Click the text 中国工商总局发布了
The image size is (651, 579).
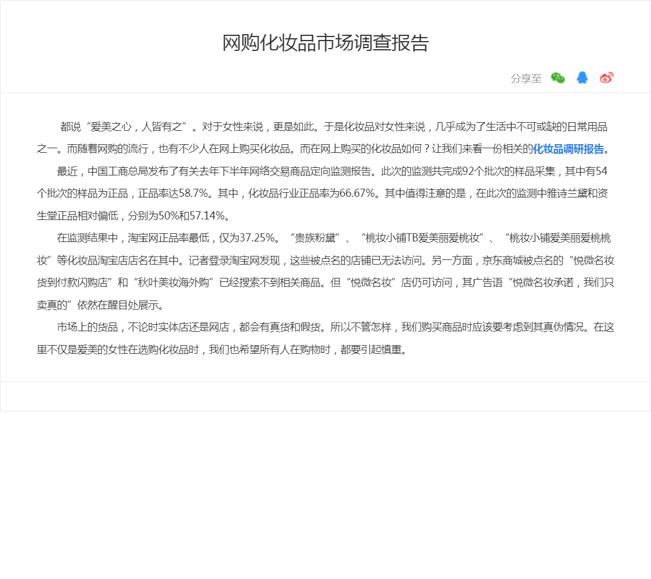(x=133, y=171)
